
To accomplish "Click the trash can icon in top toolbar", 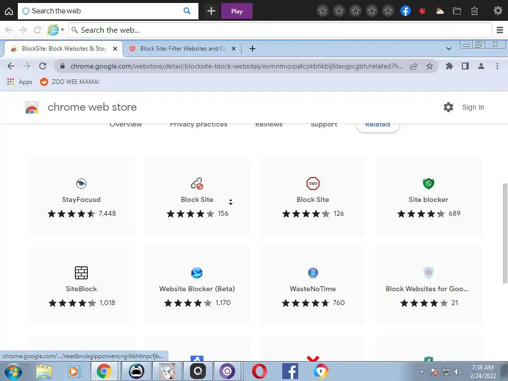I will point(474,11).
